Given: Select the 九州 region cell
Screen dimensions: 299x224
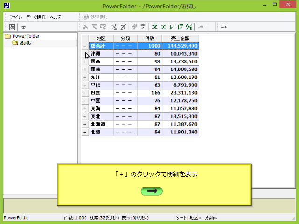Looking at the screenshot, I should 101,77.
